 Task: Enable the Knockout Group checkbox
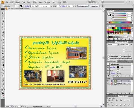coord(120,56)
